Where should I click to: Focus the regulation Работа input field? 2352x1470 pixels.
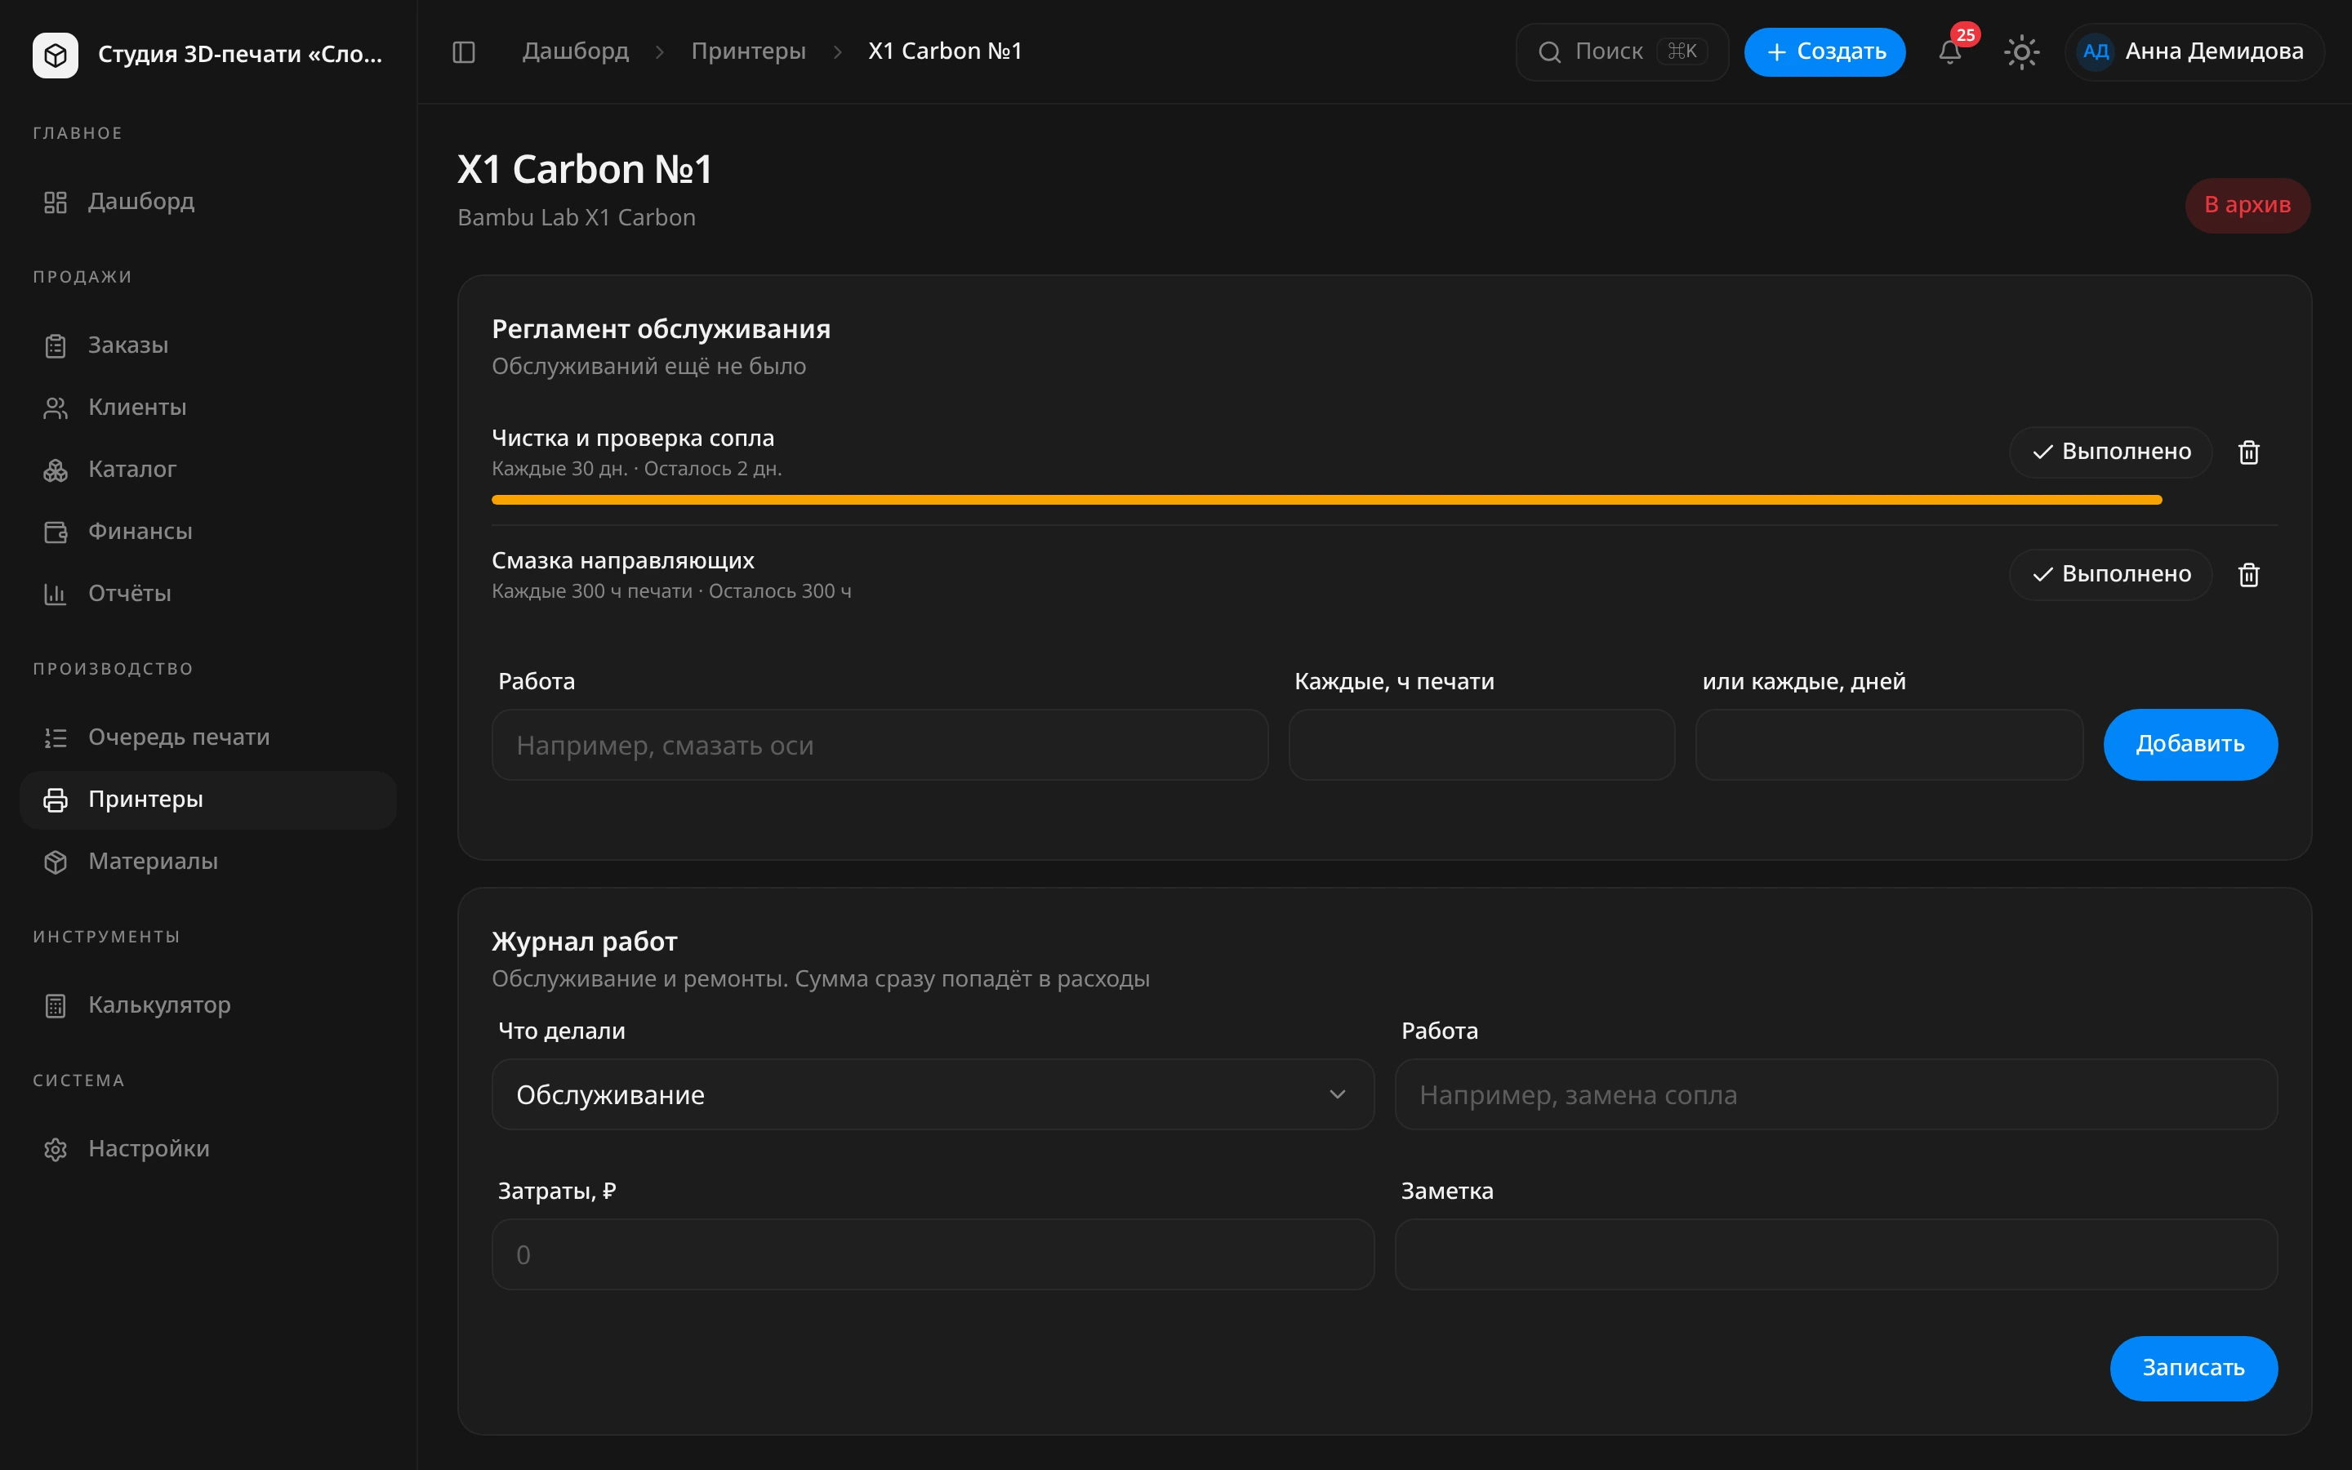coord(880,745)
